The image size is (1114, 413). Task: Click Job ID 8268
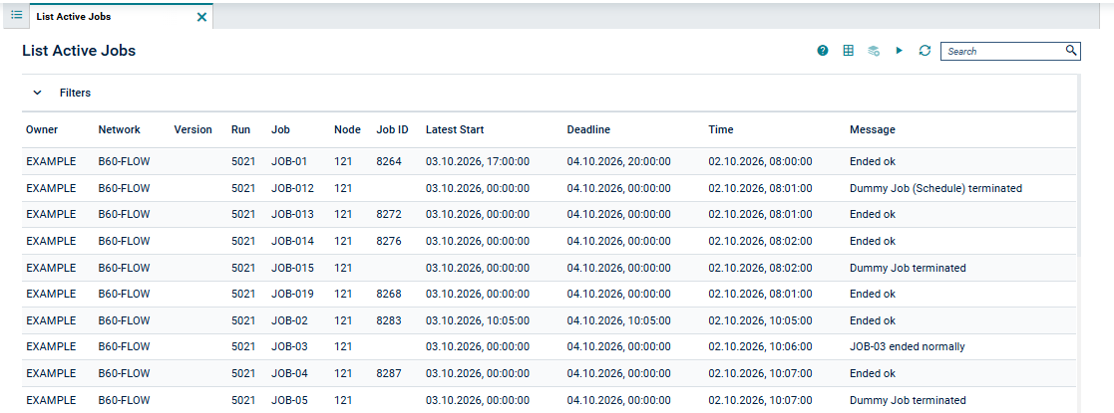click(x=389, y=294)
